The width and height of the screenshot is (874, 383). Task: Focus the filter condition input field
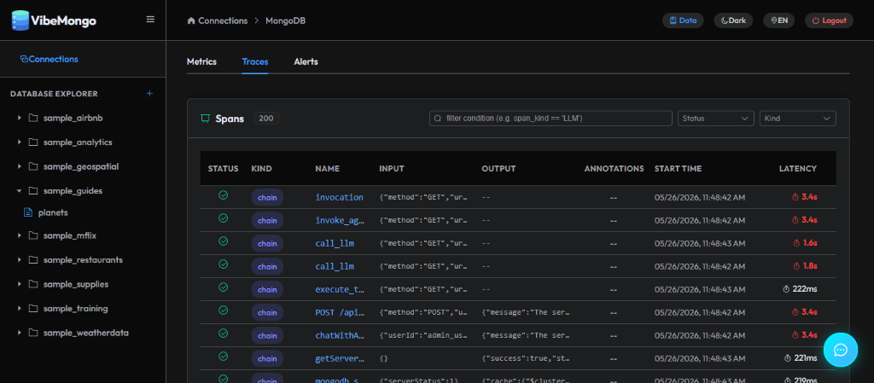[x=551, y=118]
